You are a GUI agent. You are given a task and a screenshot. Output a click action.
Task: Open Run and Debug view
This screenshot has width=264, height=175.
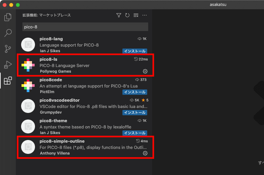tap(8, 65)
